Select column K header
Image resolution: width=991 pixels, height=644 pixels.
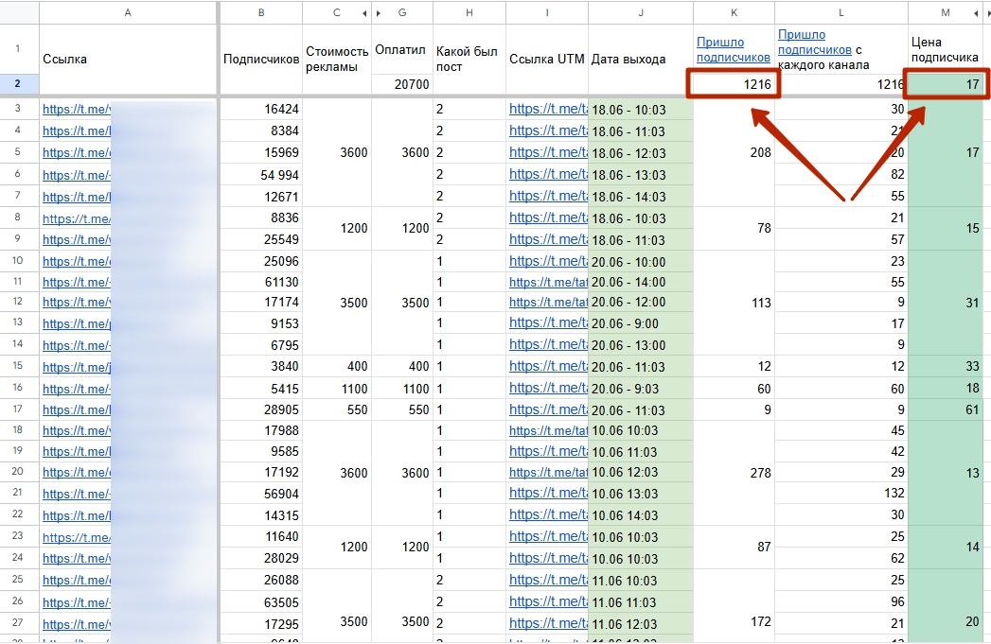(x=734, y=12)
